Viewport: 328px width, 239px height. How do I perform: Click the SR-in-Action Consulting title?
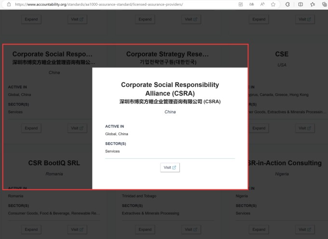click(x=285, y=163)
